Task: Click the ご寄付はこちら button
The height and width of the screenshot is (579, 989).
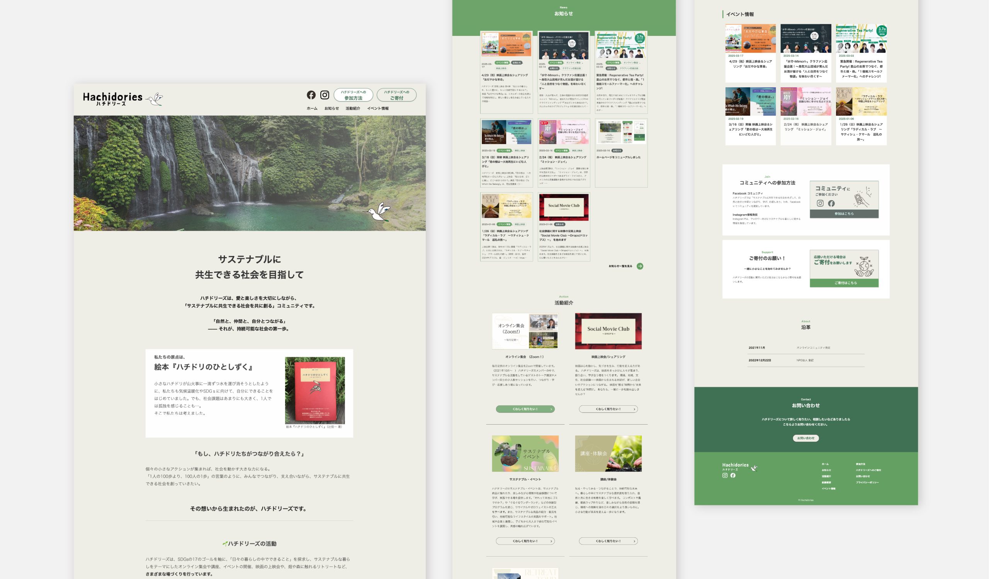Action: tap(844, 283)
